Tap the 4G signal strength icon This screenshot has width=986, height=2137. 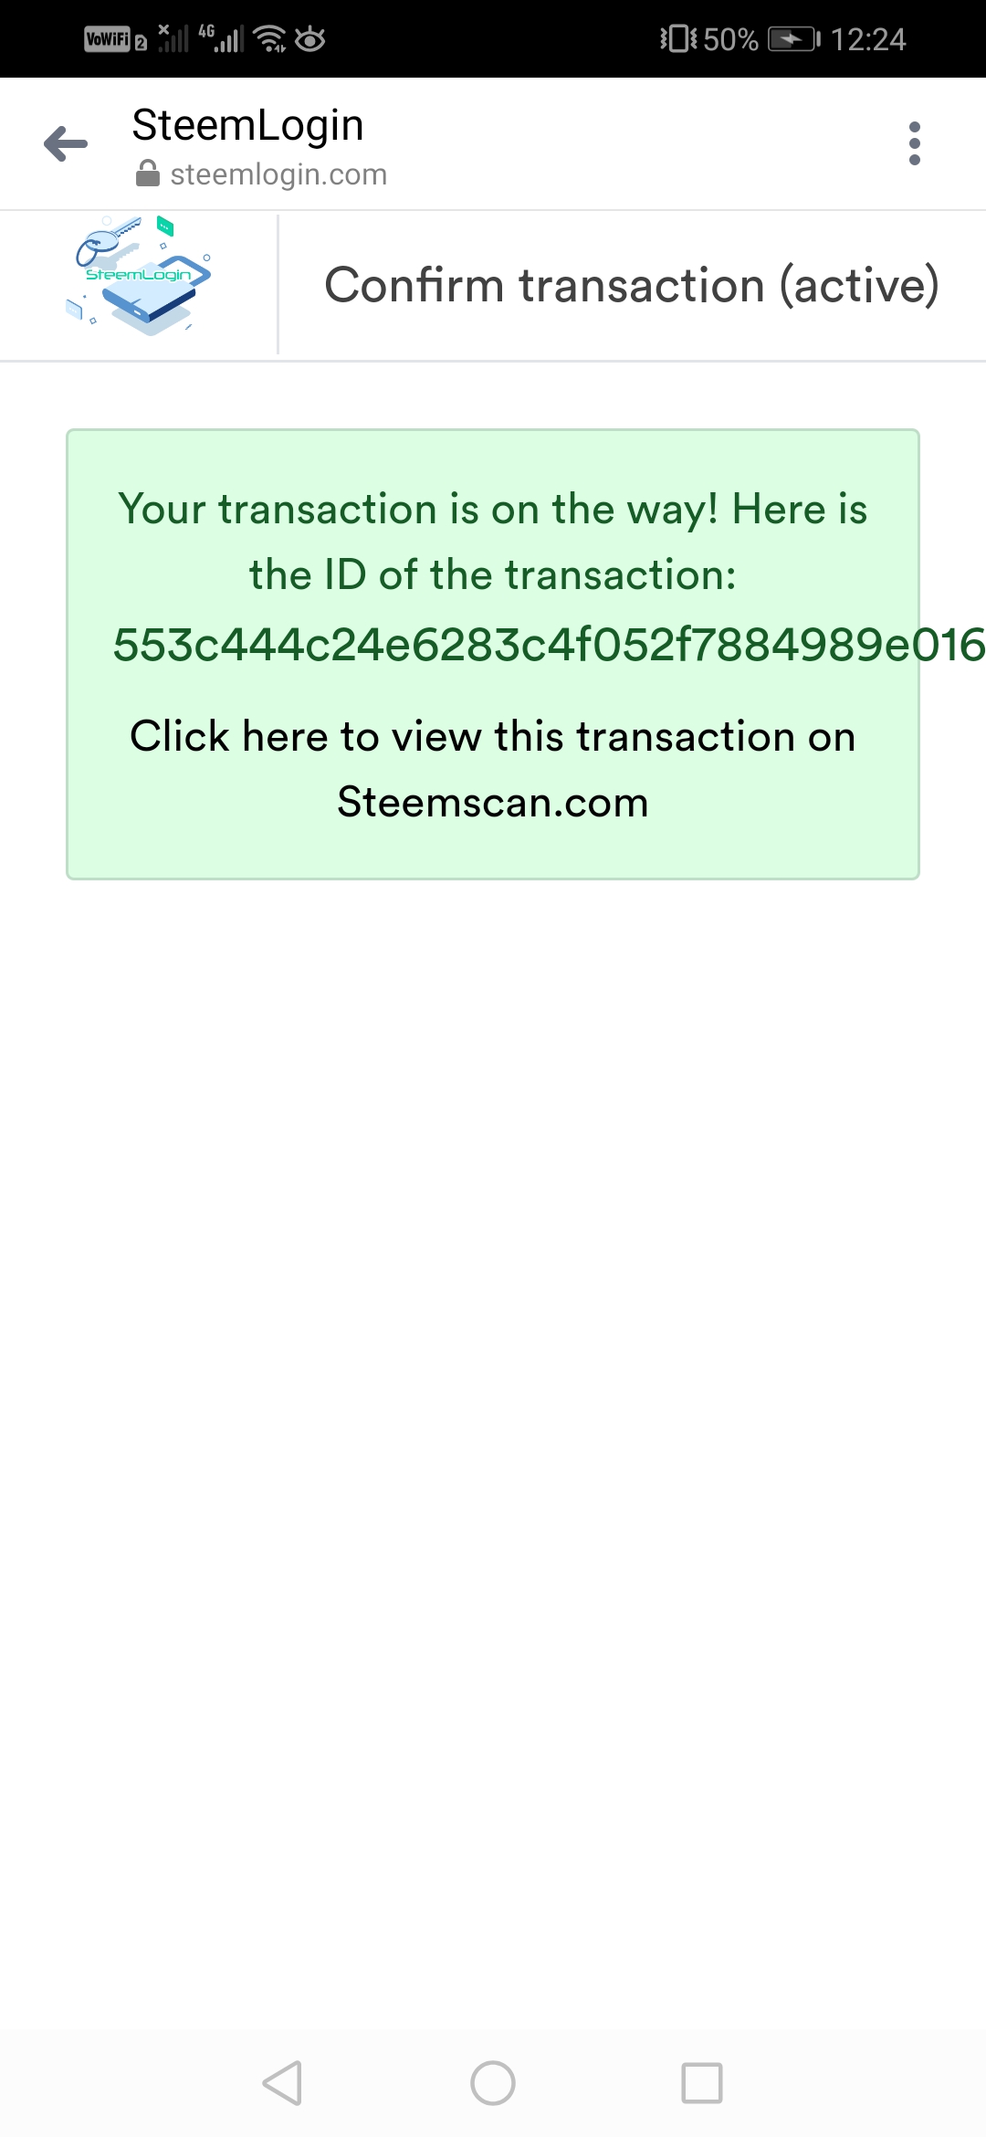pyautogui.click(x=221, y=38)
